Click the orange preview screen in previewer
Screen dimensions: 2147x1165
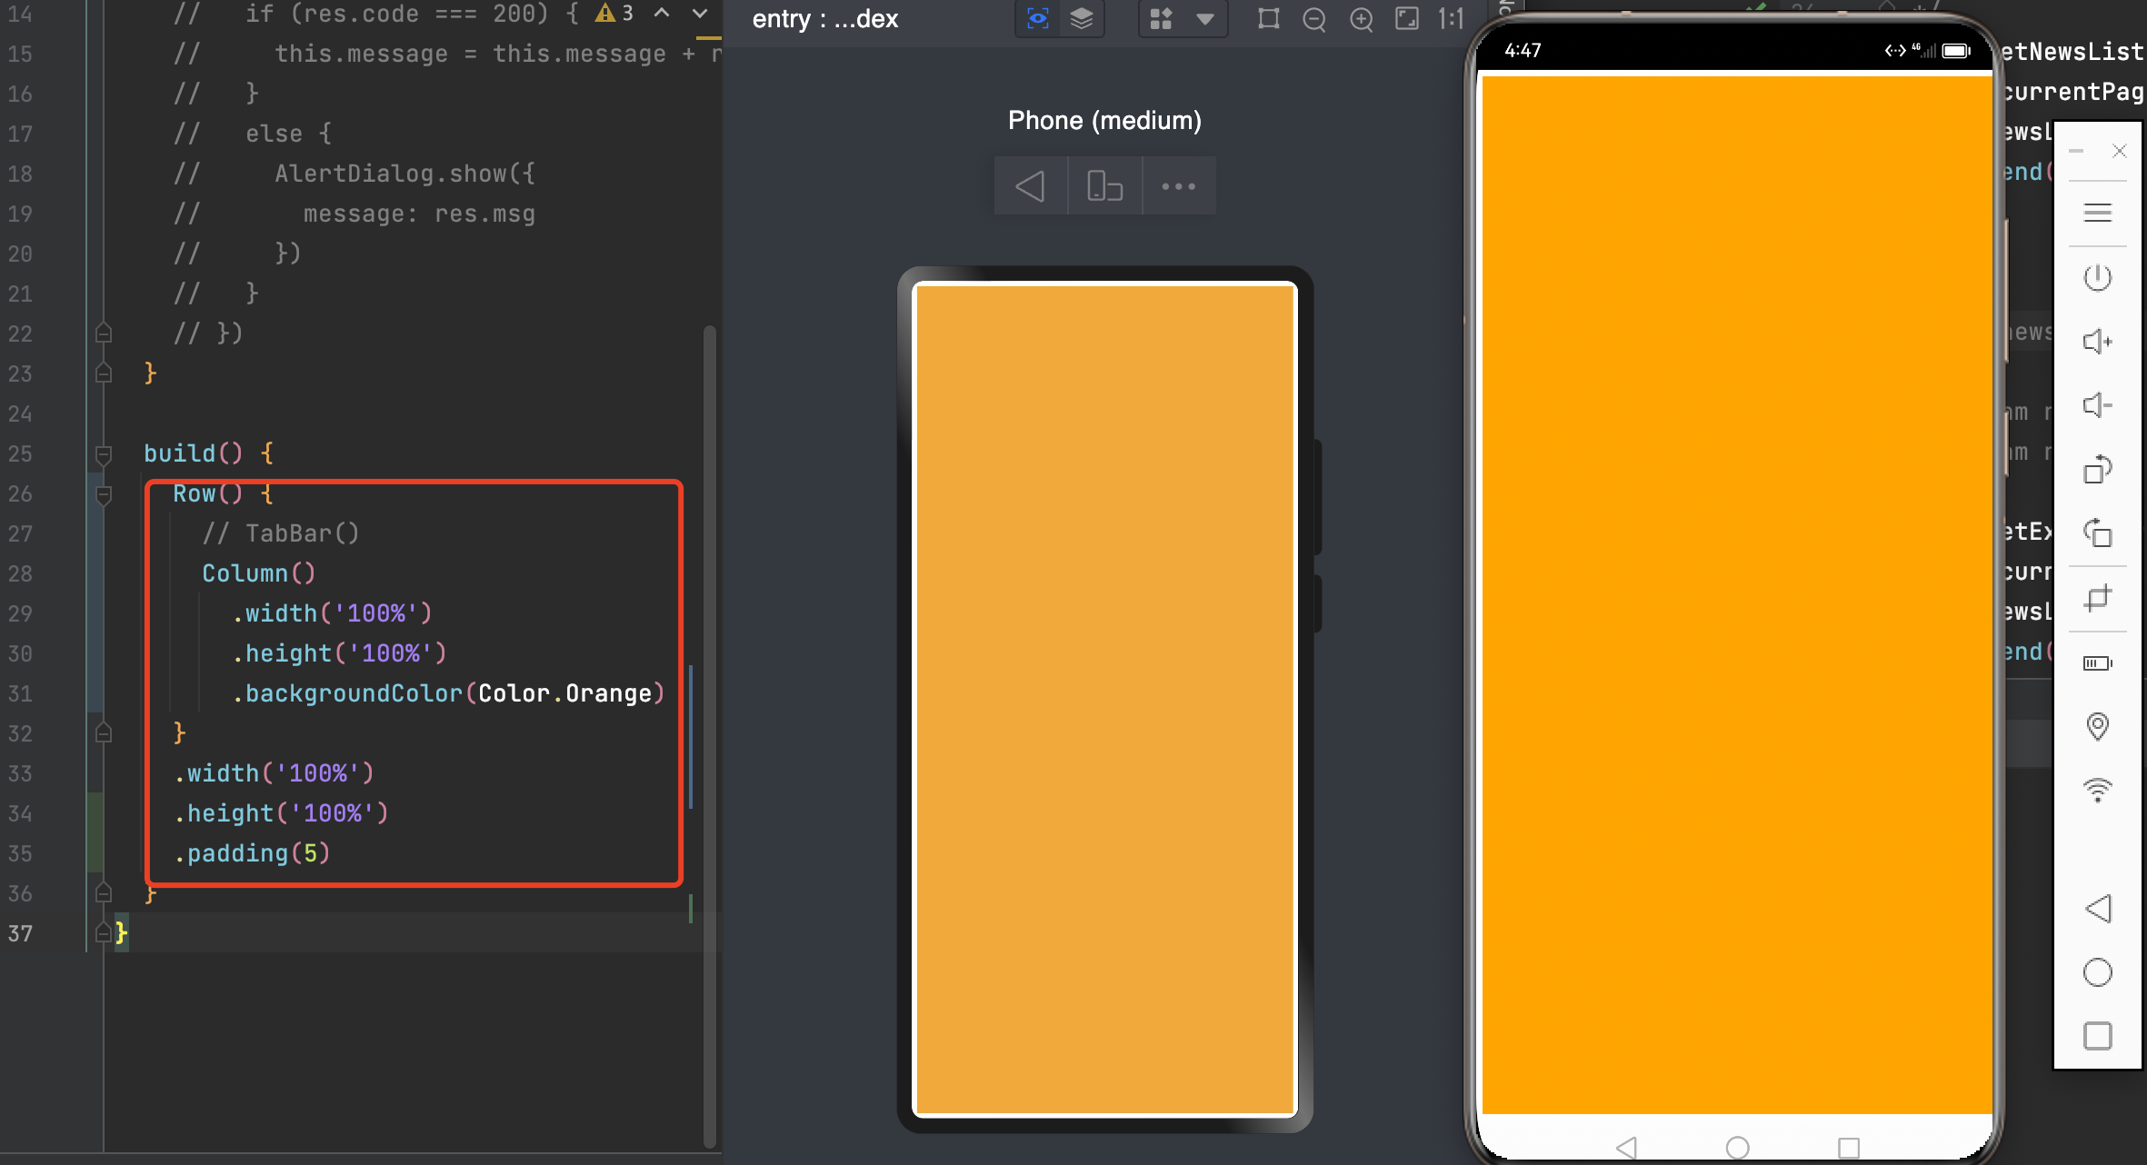1104,699
